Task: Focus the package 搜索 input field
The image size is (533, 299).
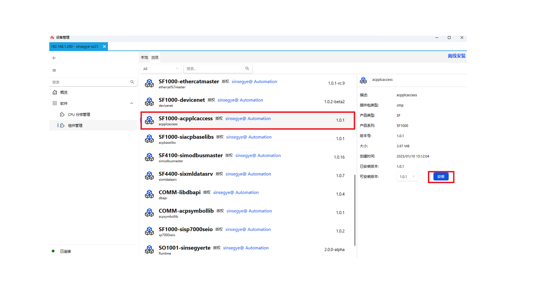Action: pyautogui.click(x=214, y=69)
